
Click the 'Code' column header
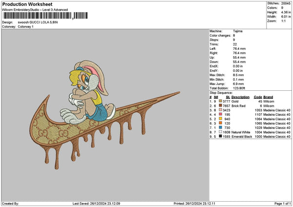click(x=258, y=97)
